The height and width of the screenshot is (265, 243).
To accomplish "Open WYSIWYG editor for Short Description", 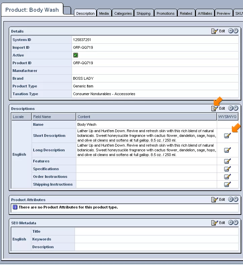I will click(227, 136).
